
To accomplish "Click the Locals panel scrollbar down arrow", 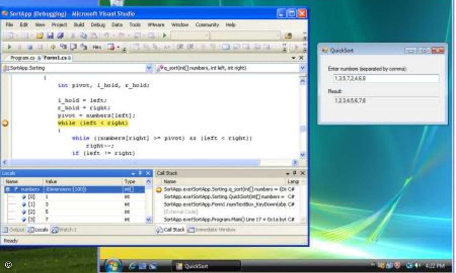I will 149,220.
